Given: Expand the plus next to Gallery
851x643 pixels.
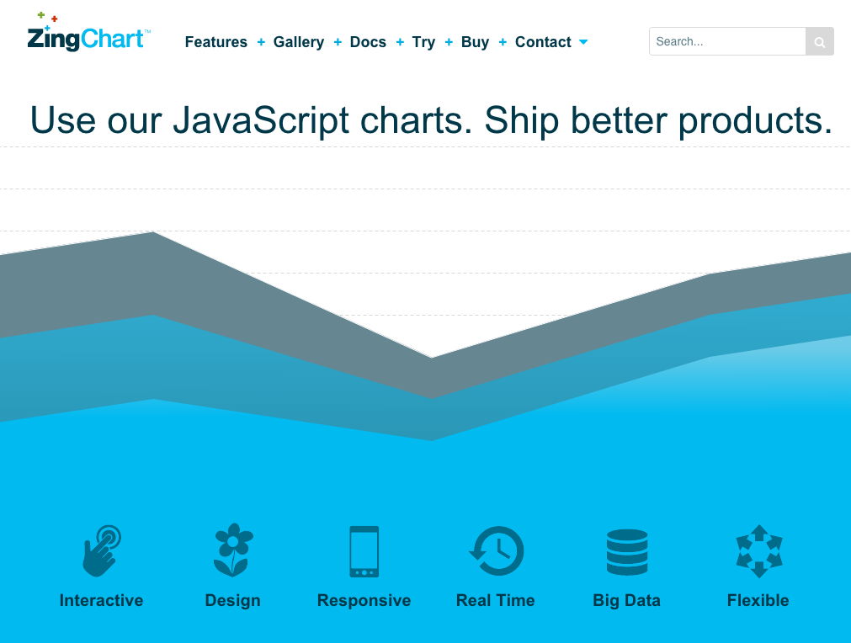Looking at the screenshot, I should pos(337,41).
